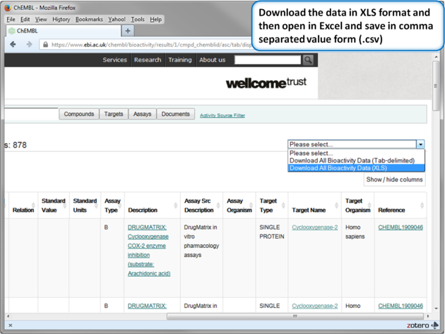Click the browser Forward arrow button
Image resolution: width=445 pixels, height=334 pixels.
coord(29,44)
